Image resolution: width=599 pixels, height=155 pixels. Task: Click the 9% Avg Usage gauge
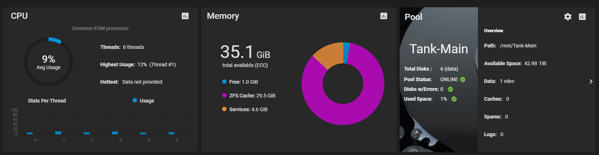click(x=49, y=62)
